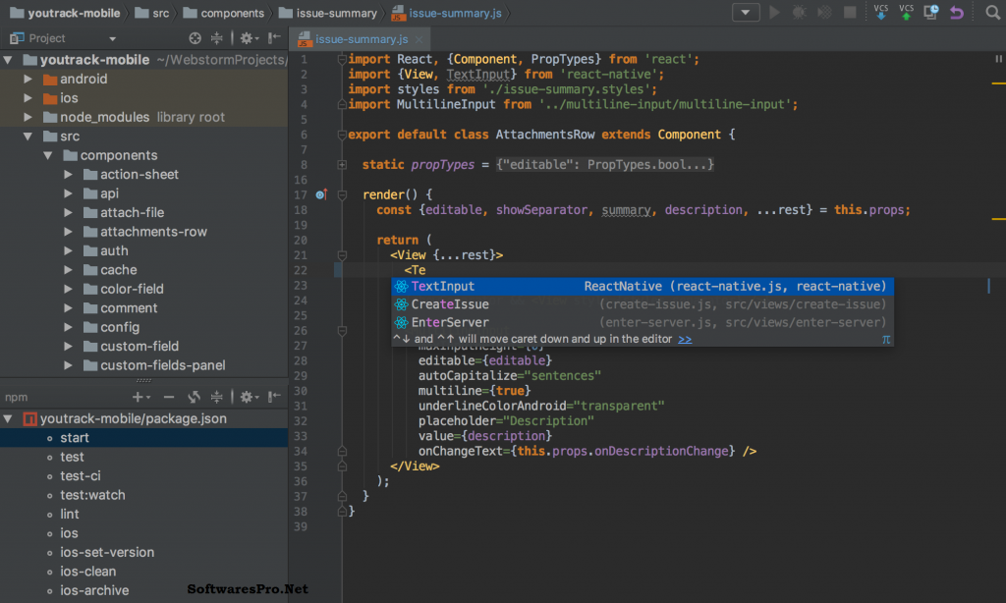
Task: Open Local History with the clock icon
Action: 930,13
